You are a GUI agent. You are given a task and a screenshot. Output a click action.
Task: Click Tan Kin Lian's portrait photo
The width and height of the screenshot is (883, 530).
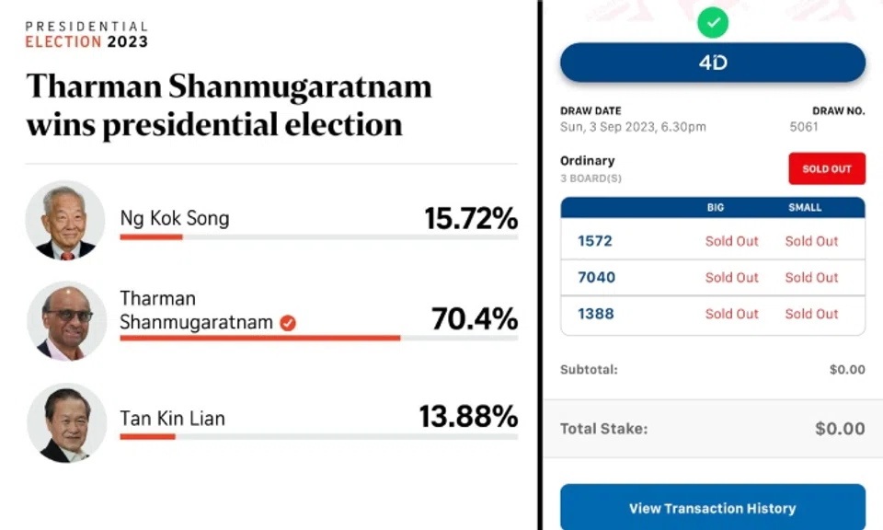(65, 421)
